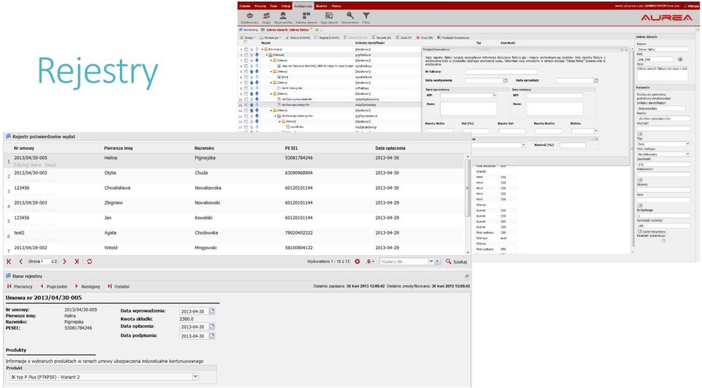Screen dimensions: 702x388
Task: Click Ostatni record navigation button
Action: 118,286
